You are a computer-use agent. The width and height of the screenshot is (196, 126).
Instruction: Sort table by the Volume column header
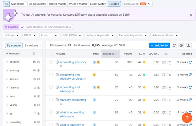pos(128,54)
